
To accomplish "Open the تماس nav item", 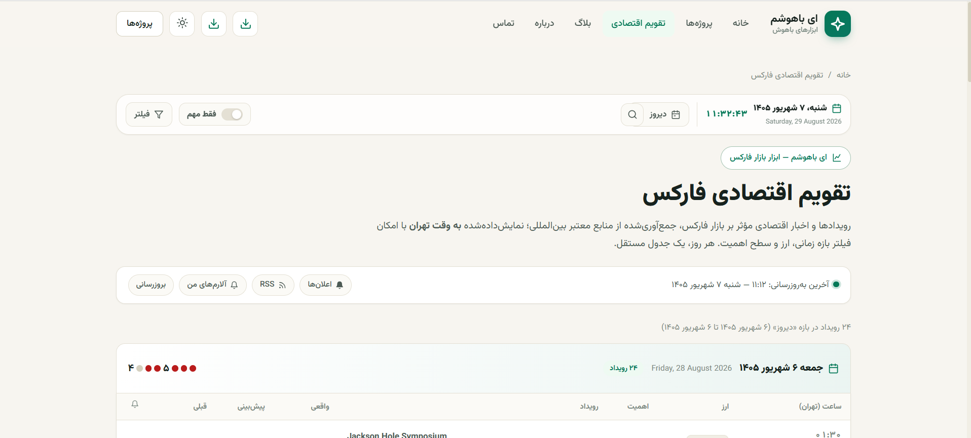I will coord(504,23).
